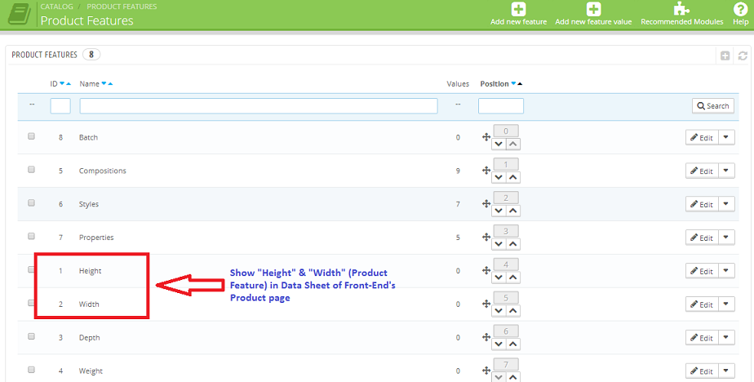This screenshot has width=754, height=382.
Task: Click the Weight feature name
Action: pos(91,371)
